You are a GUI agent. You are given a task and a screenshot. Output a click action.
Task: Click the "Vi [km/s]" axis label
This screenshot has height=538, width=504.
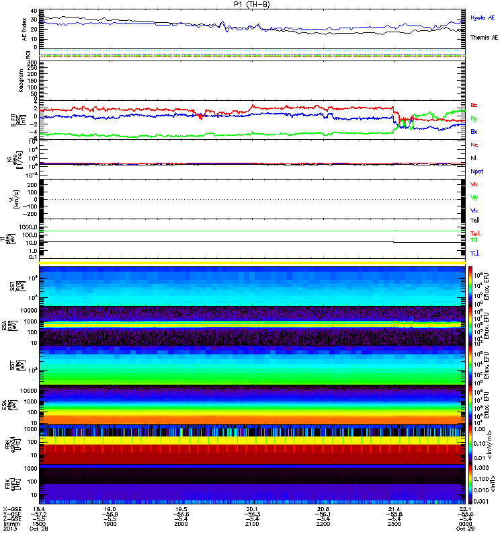tap(15, 199)
